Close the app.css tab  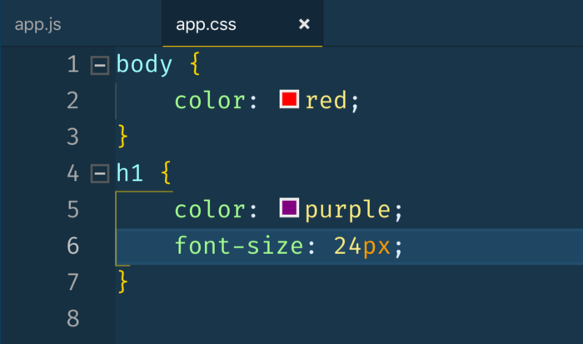click(304, 23)
